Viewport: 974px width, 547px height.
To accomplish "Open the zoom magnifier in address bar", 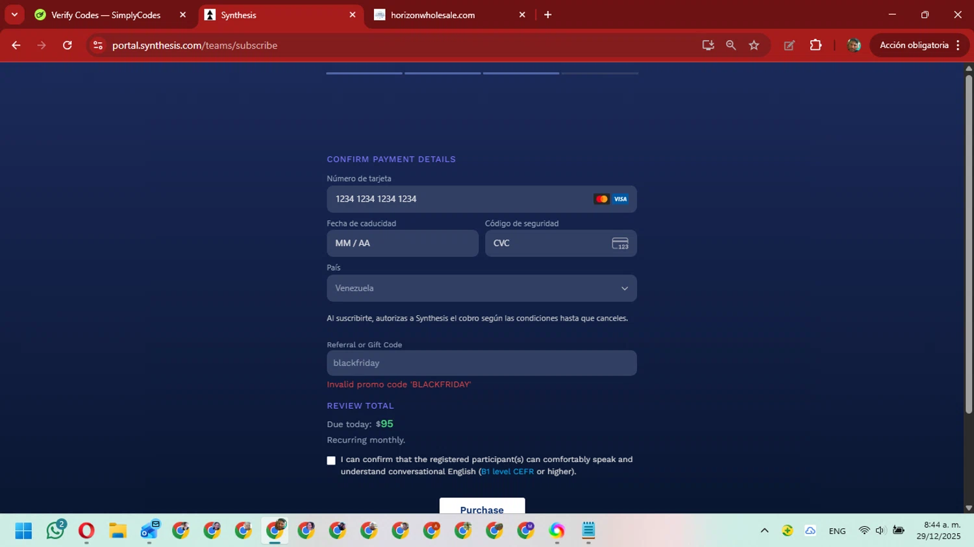I will pos(731,45).
